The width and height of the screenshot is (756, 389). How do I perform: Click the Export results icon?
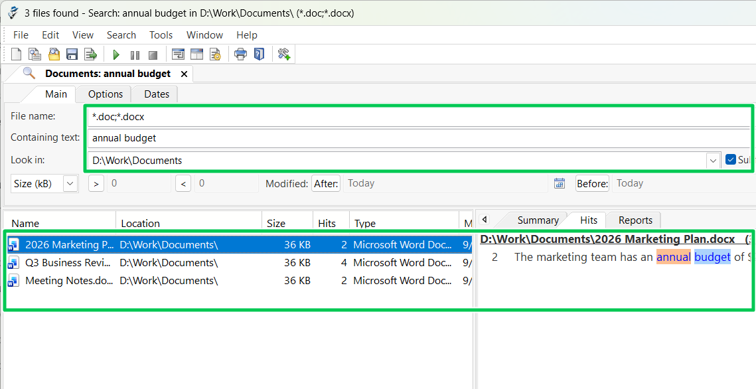click(91, 54)
